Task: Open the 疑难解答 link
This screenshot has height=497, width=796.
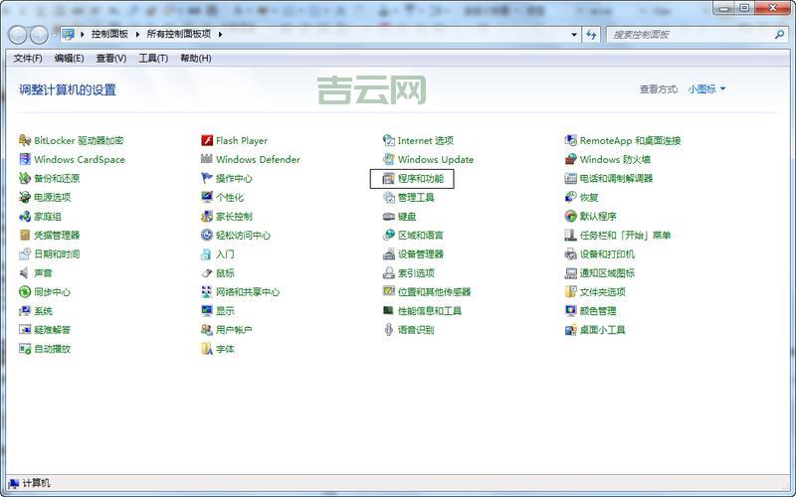Action: pyautogui.click(x=52, y=330)
